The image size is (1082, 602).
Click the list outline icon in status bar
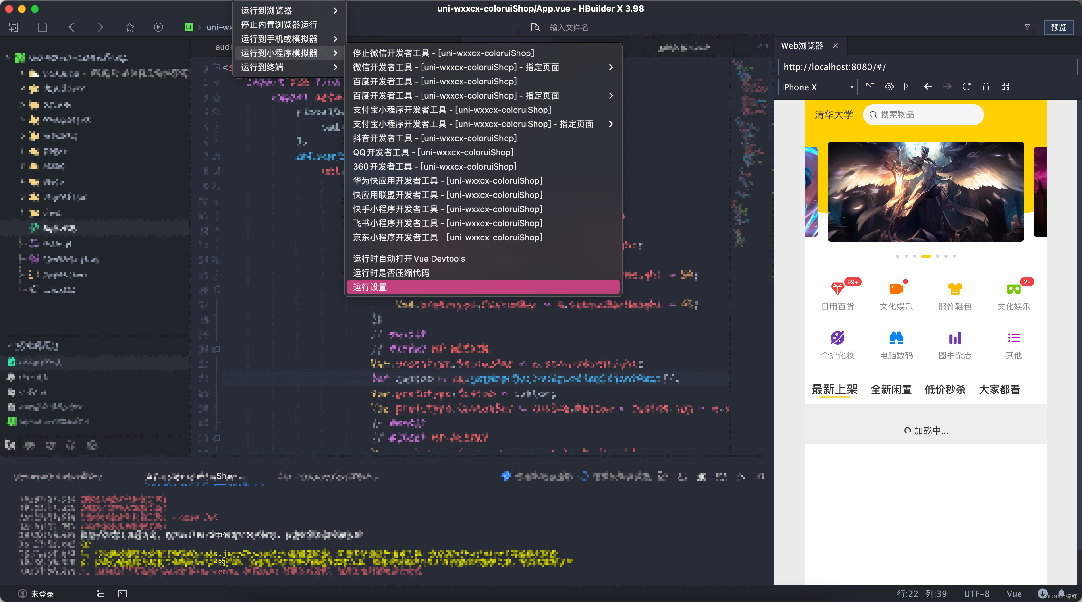click(x=100, y=594)
